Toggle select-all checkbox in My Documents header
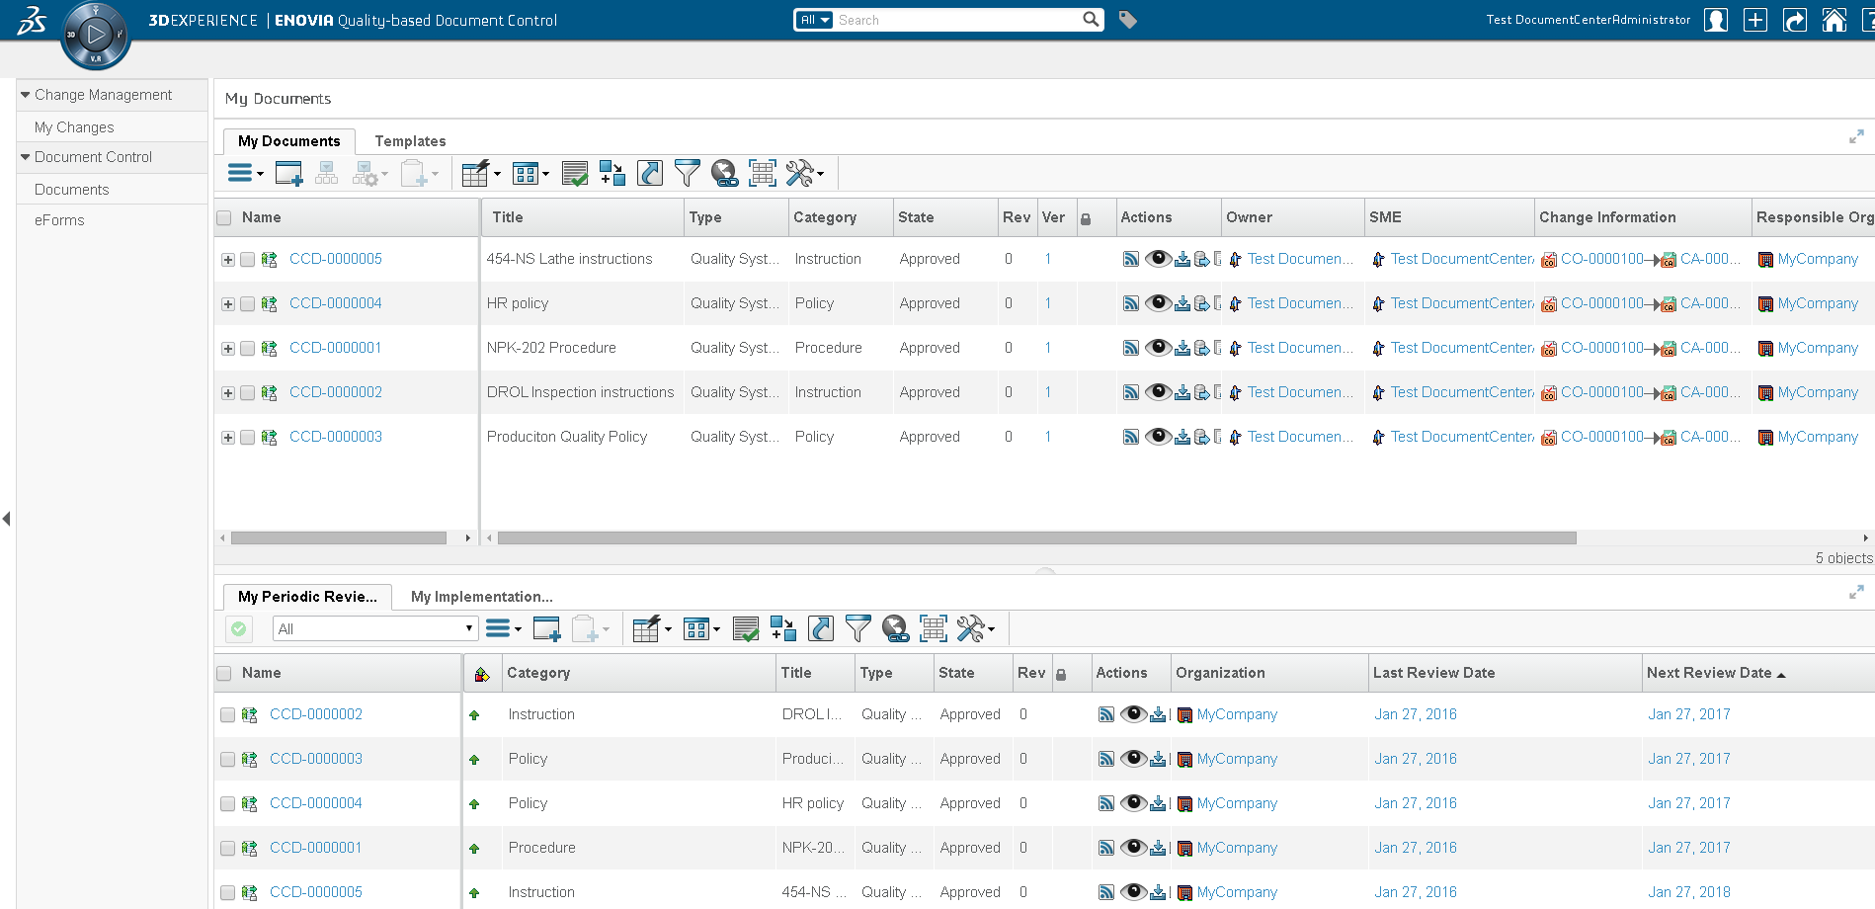1875x909 pixels. pyautogui.click(x=224, y=218)
